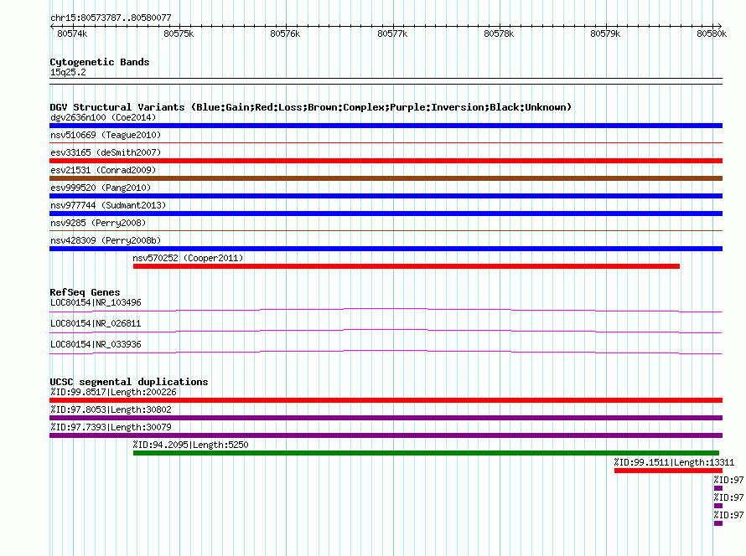
Task: Select the Cytogenetic Bands track title
Action: 100,62
